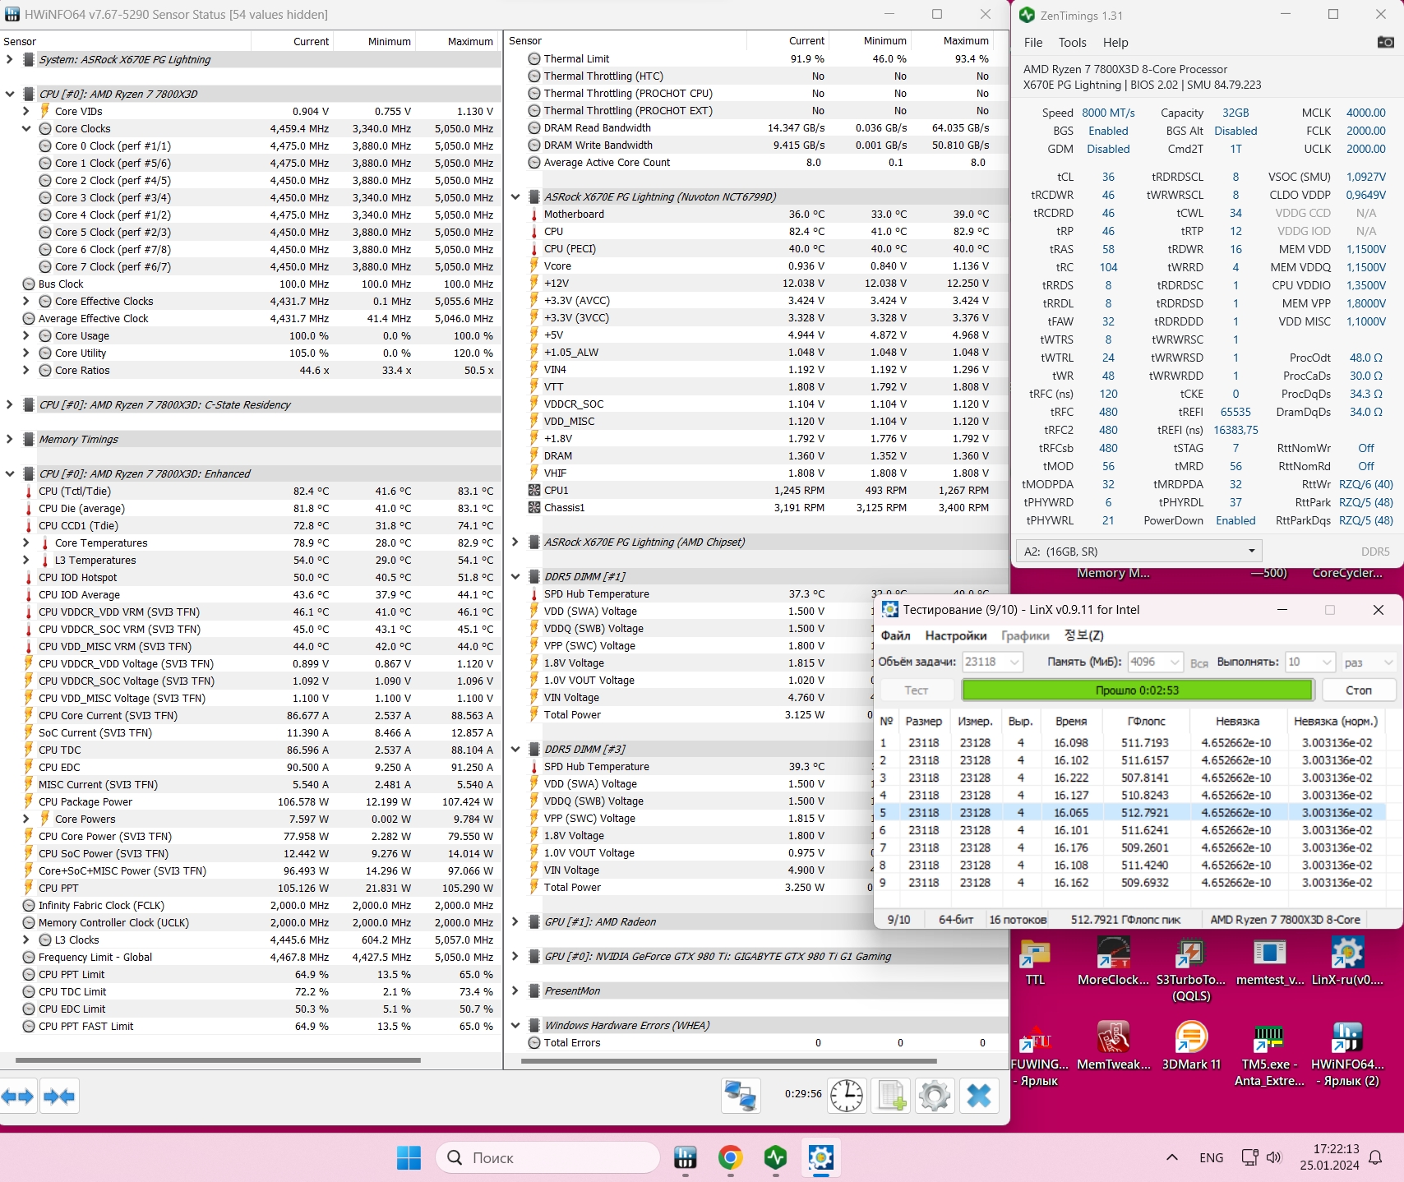The image size is (1404, 1182).
Task: Open the Память (МиБ) dropdown in LinX
Action: click(x=1155, y=662)
